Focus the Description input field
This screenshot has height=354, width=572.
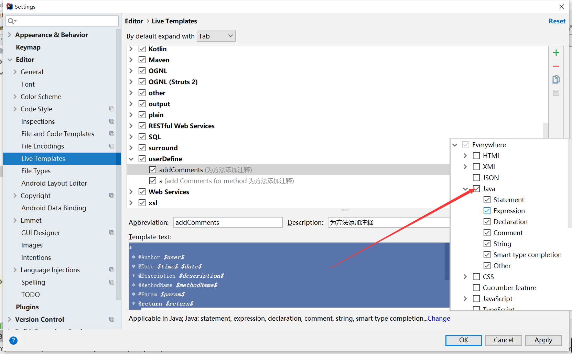click(x=389, y=222)
